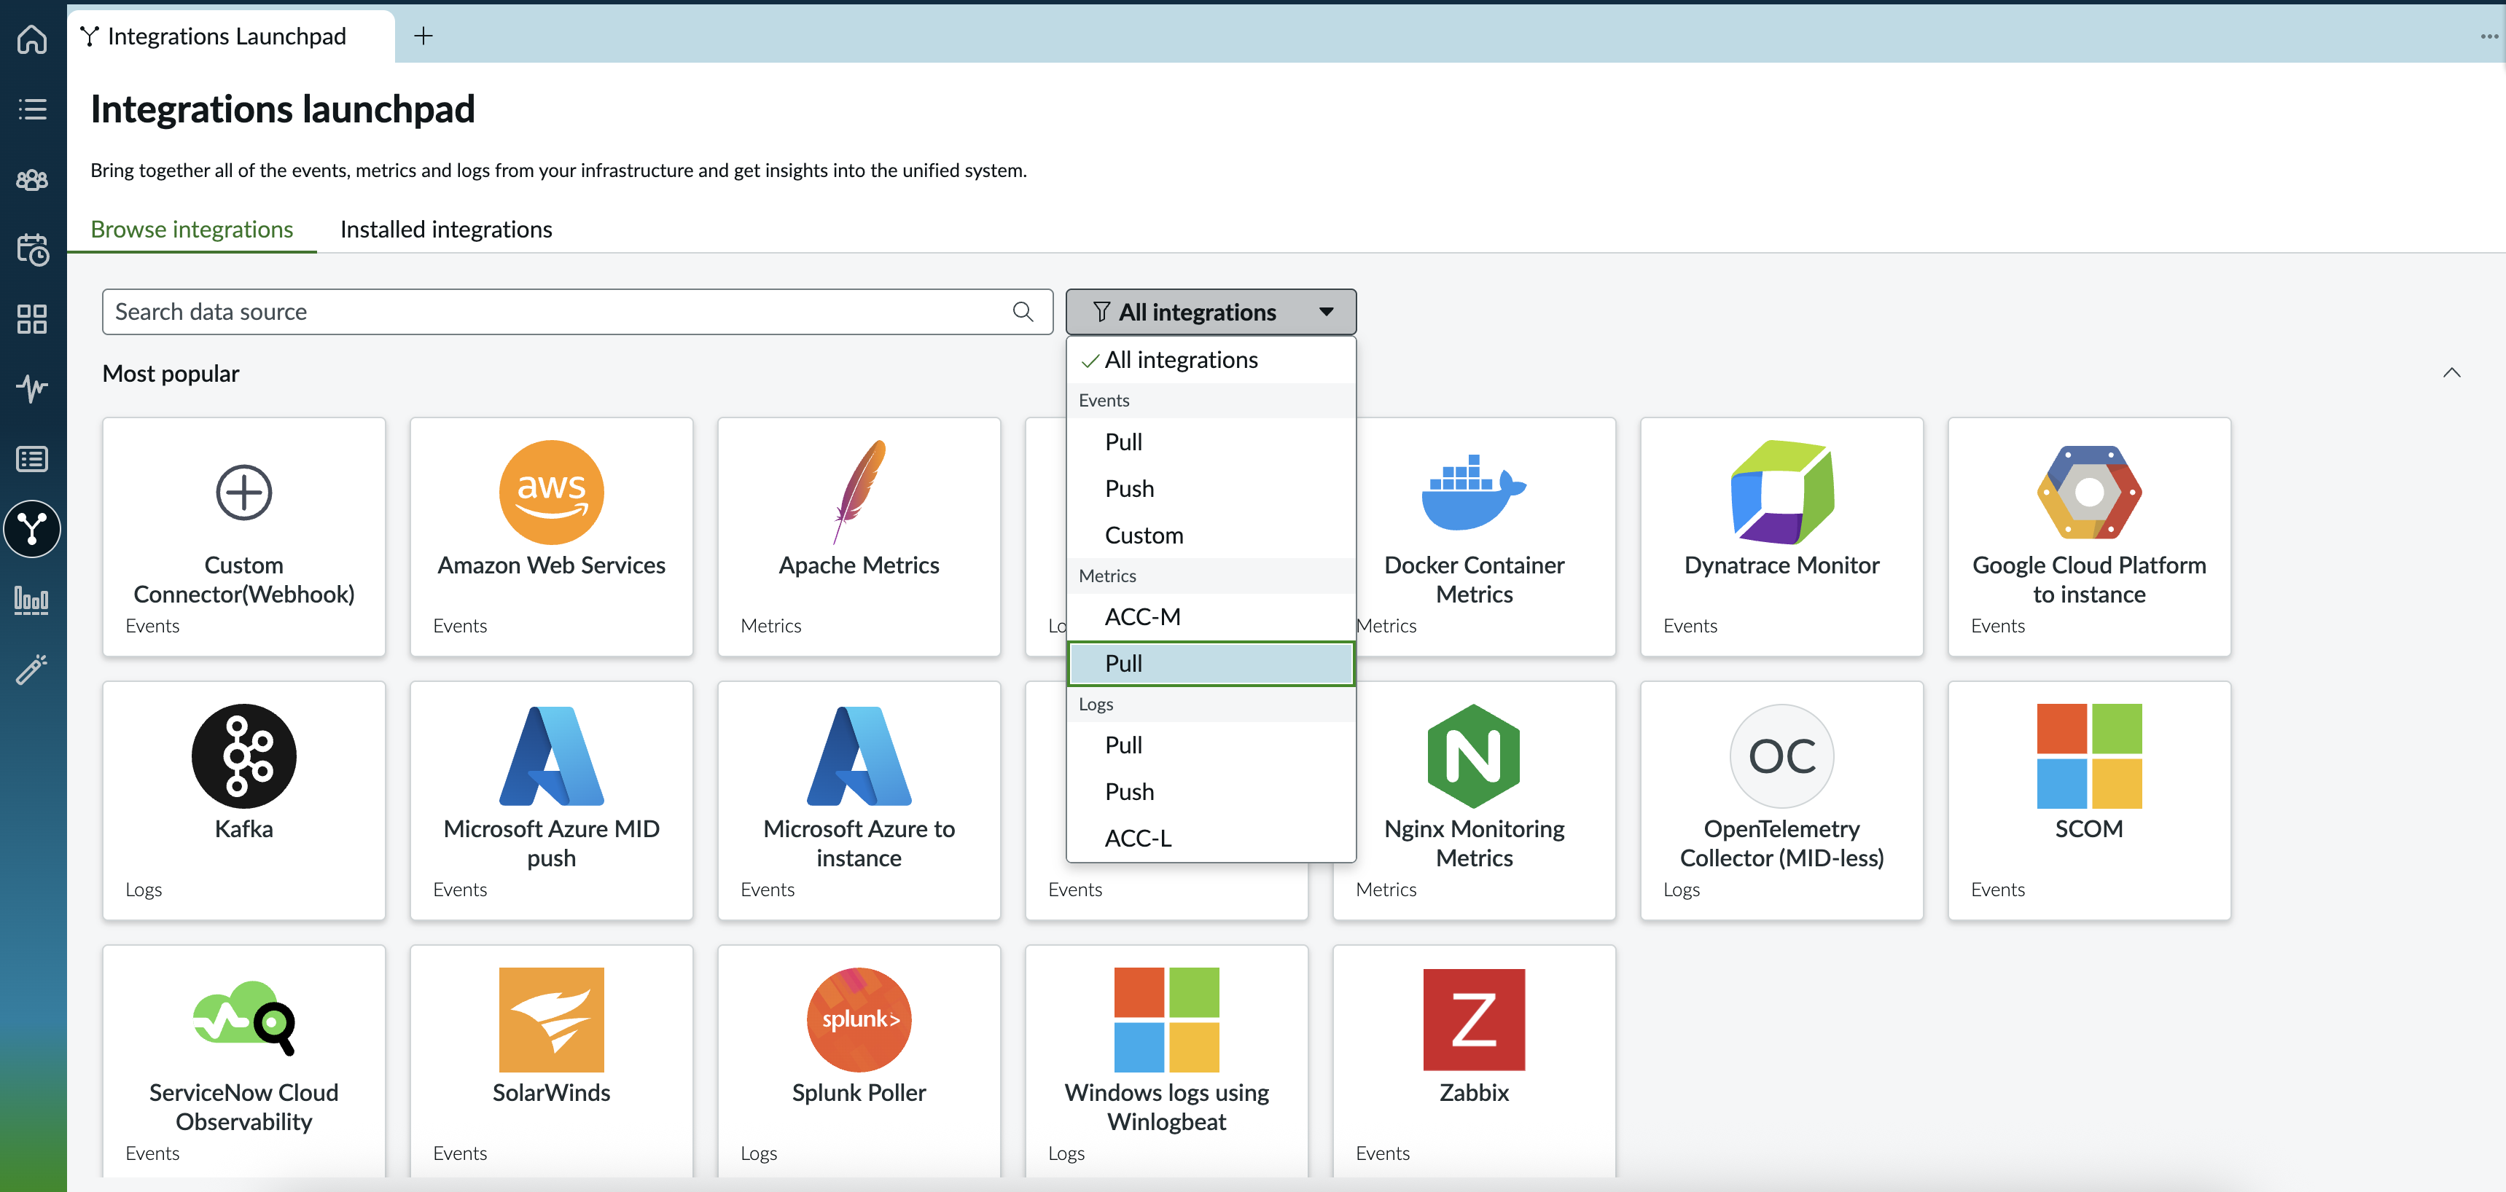
Task: Choose Push under Events in filter list
Action: point(1210,489)
